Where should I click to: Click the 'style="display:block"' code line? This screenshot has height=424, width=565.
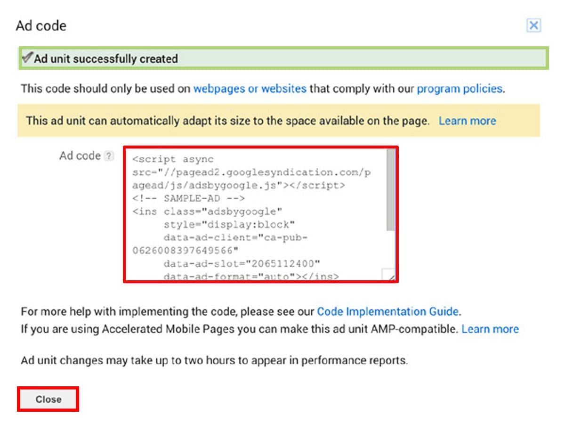point(229,224)
